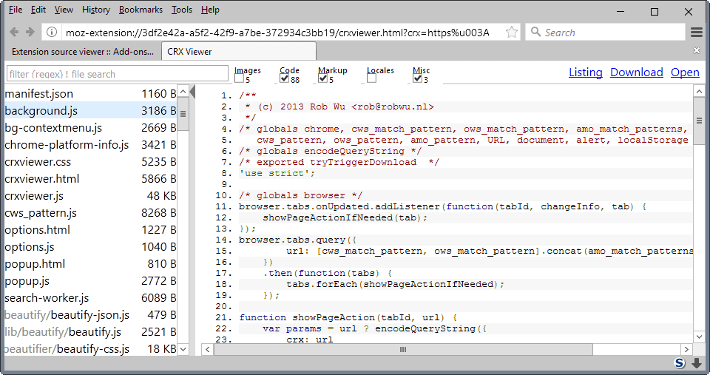The width and height of the screenshot is (710, 375).
Task: Open the File menu
Action: 16,10
